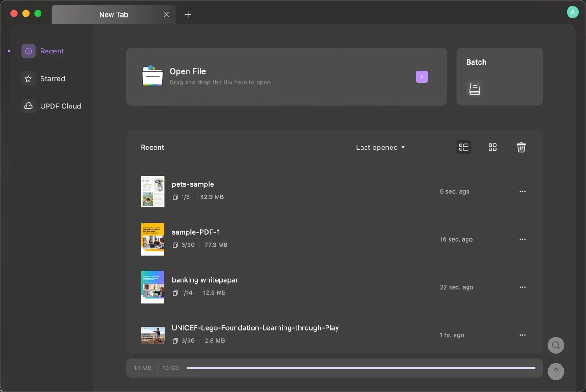Open the Starred star icon in sidebar
Screen dimensions: 586x392
click(28, 79)
